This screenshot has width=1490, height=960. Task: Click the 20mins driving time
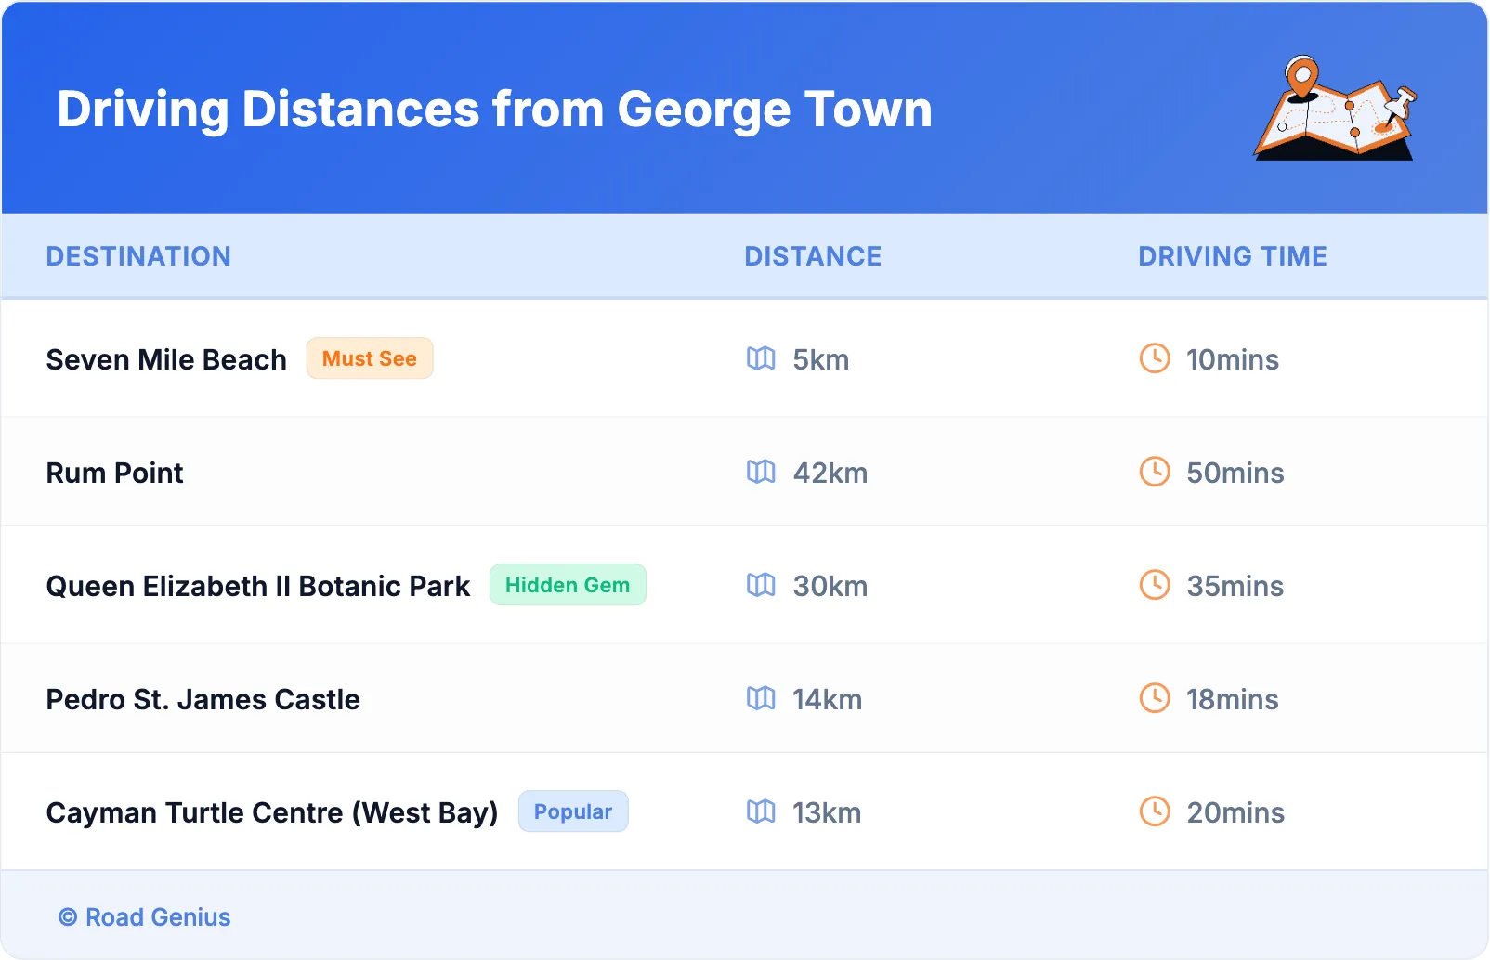(1235, 812)
